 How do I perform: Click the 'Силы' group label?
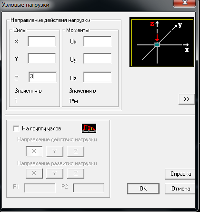[x=20, y=30]
